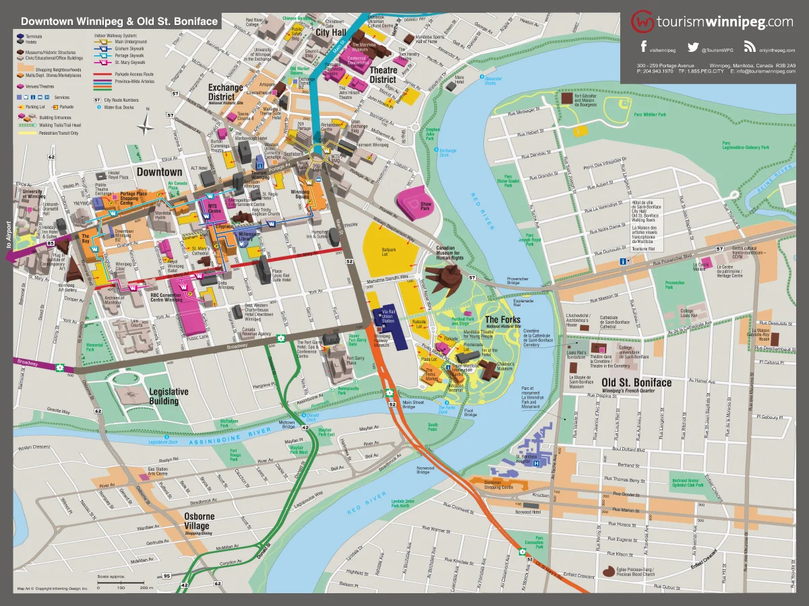Click the Parkade legend icon
809x606 pixels.
coord(55,107)
